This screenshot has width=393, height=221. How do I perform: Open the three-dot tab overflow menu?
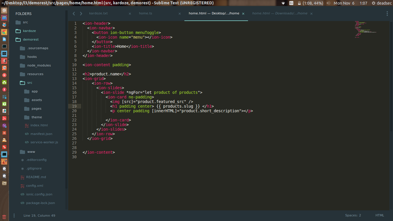(x=387, y=14)
